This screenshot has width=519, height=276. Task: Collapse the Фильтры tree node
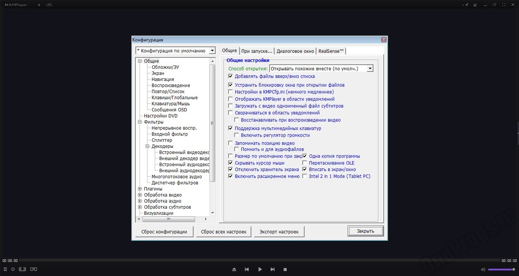(x=140, y=122)
